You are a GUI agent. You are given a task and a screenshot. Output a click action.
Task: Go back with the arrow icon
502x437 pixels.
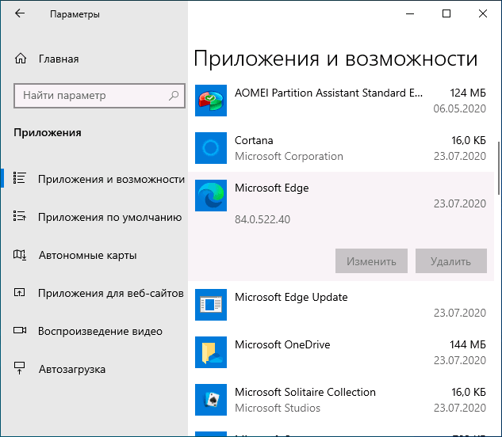20,13
